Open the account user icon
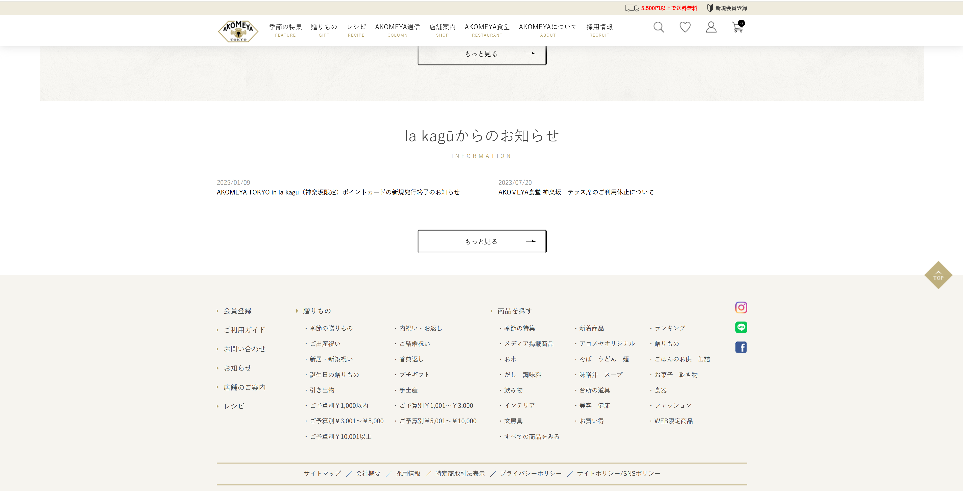The width and height of the screenshot is (963, 491). [711, 27]
